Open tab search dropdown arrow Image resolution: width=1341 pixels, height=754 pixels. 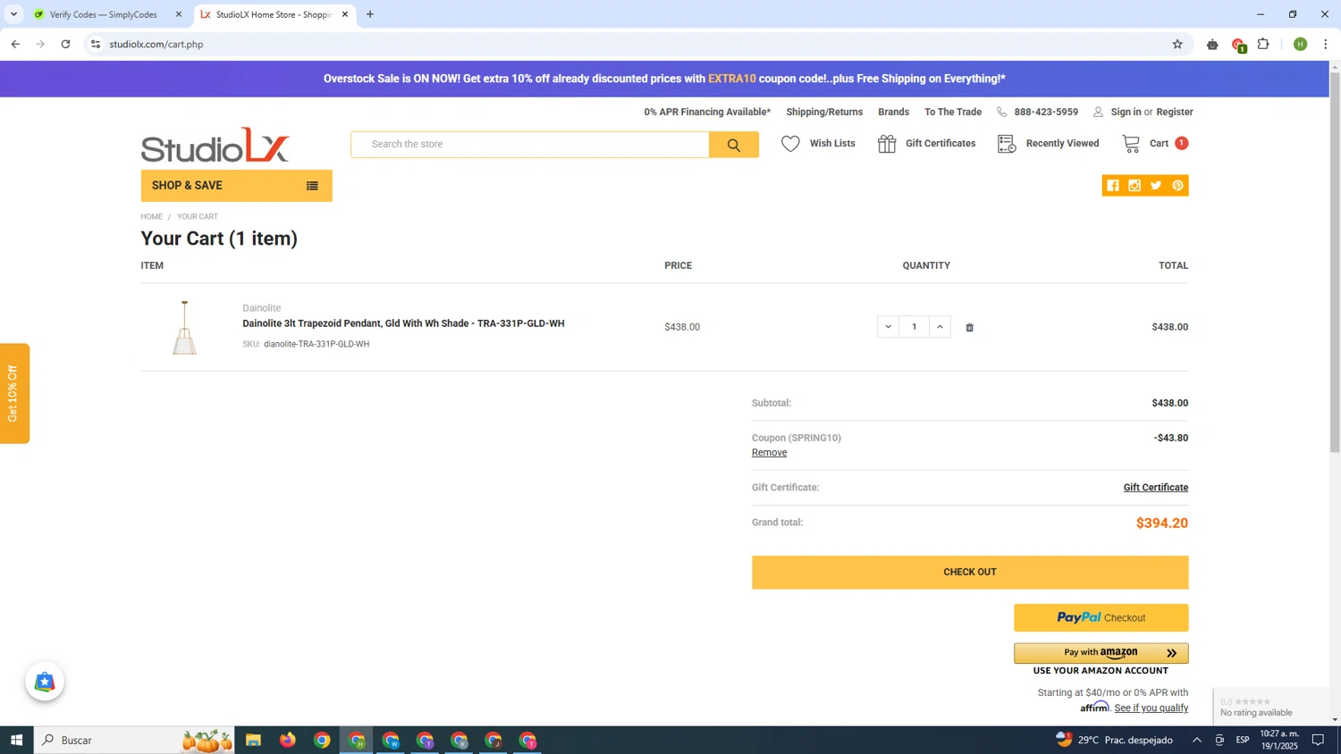pyautogui.click(x=13, y=14)
